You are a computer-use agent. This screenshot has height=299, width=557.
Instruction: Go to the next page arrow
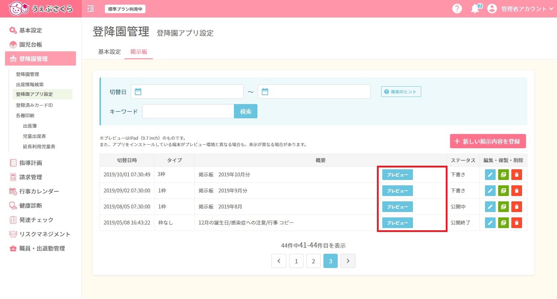tap(348, 261)
